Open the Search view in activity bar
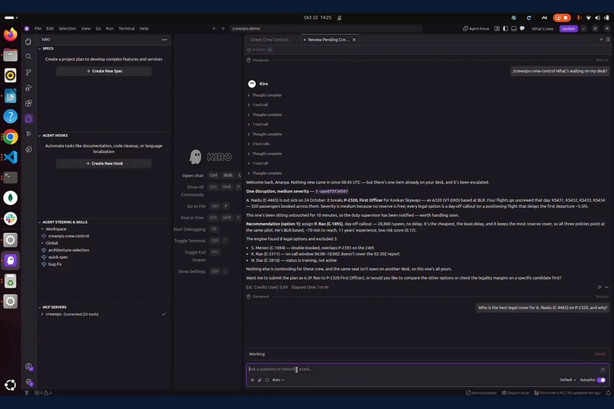 (28, 57)
